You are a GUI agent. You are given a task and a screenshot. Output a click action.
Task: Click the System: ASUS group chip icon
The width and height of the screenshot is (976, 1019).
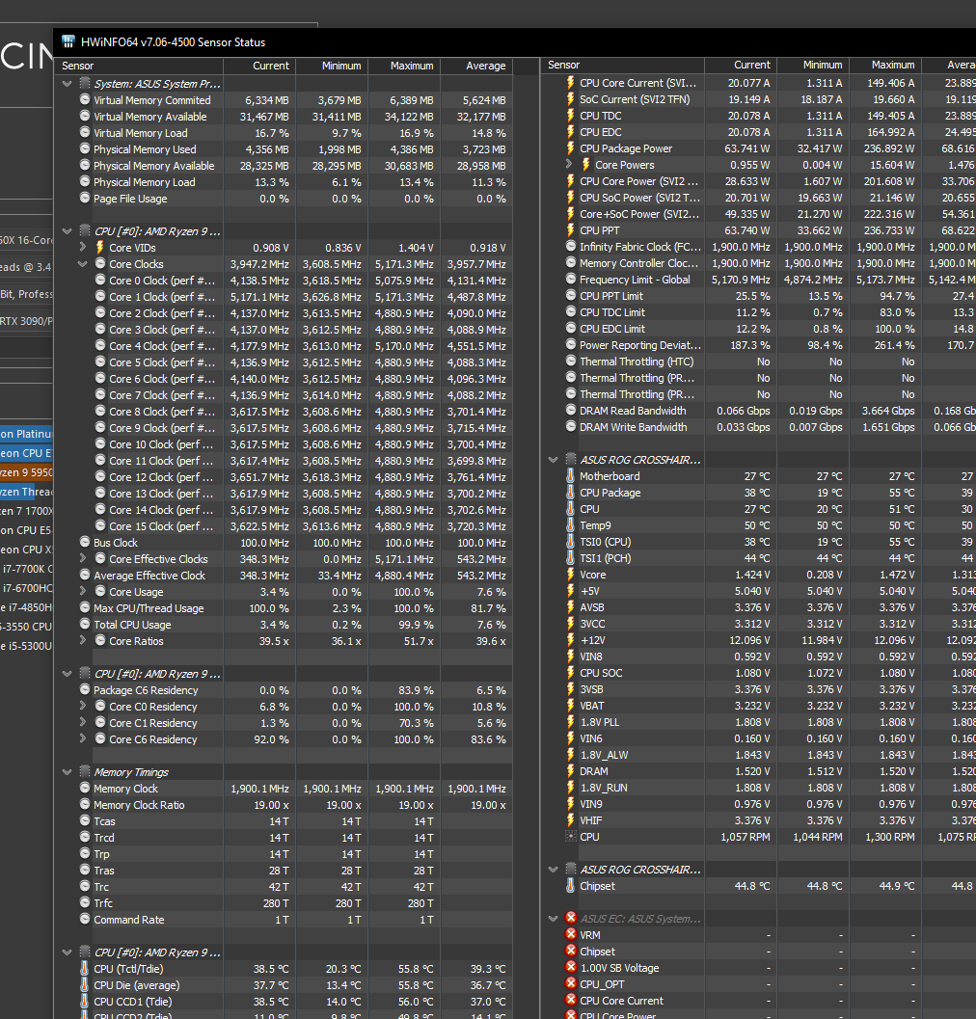[85, 83]
